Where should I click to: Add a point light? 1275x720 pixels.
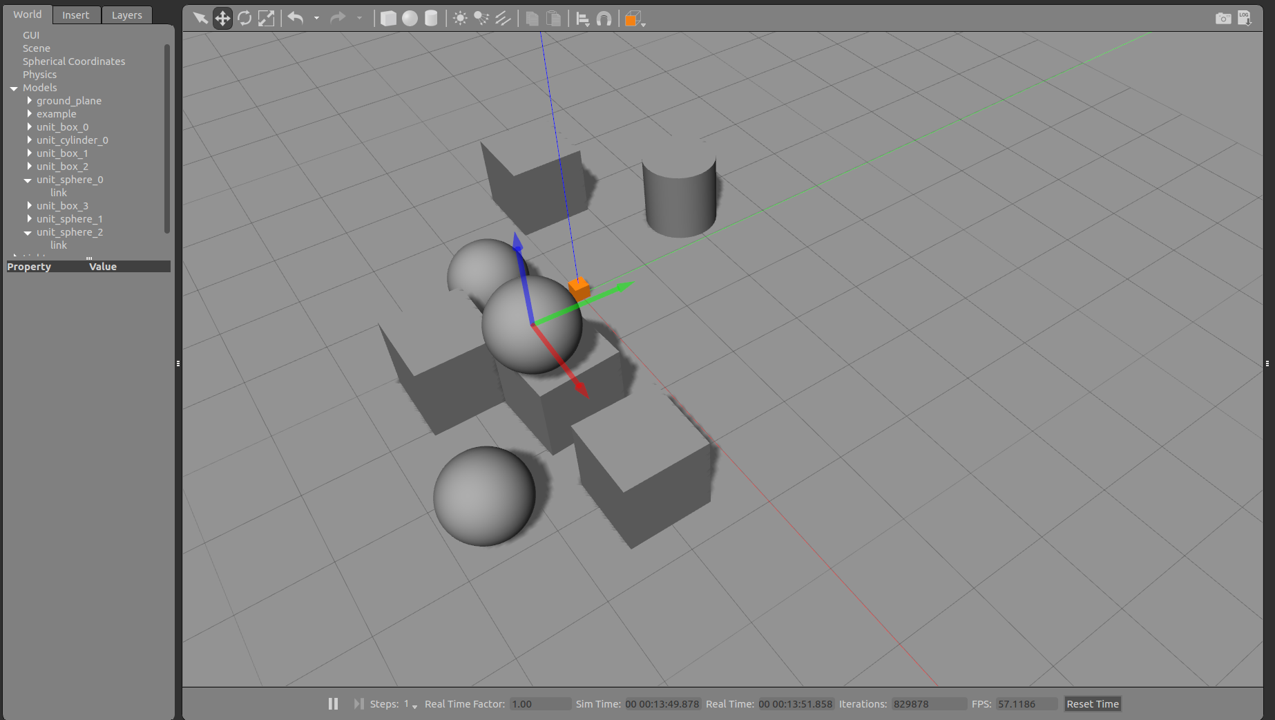(460, 18)
